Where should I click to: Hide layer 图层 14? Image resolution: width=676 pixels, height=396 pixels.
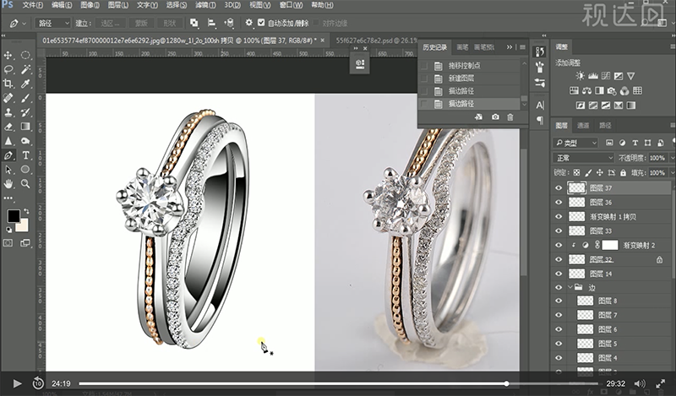[x=559, y=274]
